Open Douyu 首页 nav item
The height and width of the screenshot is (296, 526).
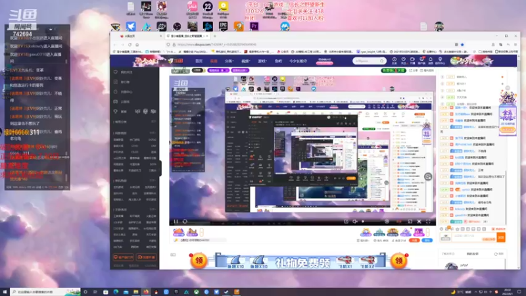click(x=199, y=61)
